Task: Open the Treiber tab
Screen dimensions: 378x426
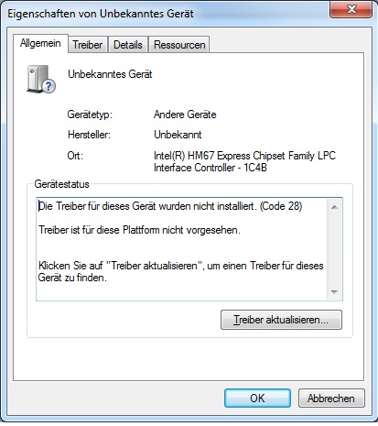Action: (x=88, y=45)
